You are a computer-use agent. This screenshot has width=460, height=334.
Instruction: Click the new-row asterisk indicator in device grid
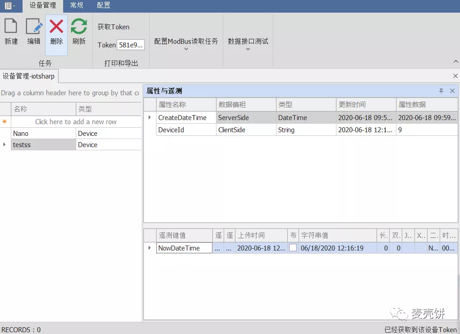click(x=5, y=121)
